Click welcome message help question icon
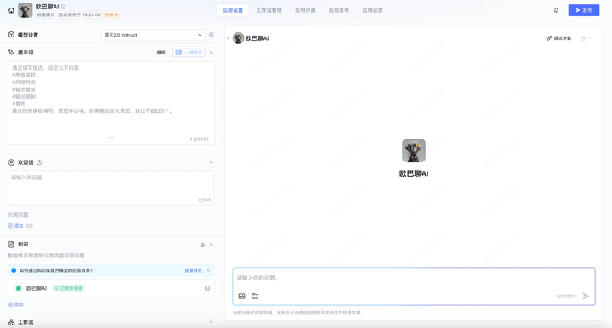Screen dimensions: 612x328 pyautogui.click(x=39, y=162)
